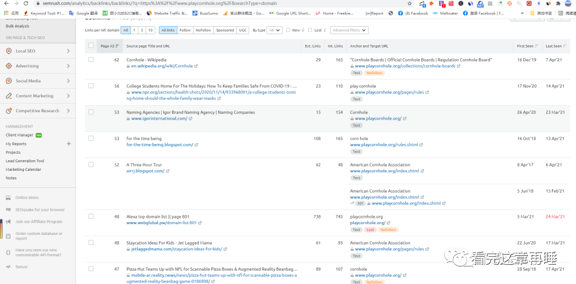Open the Lead Generation Tool link
576x284 pixels.
(25, 161)
